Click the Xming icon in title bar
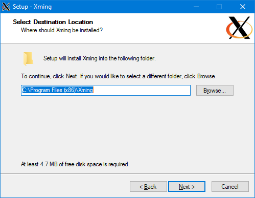This screenshot has height=198, width=255. click(x=6, y=7)
